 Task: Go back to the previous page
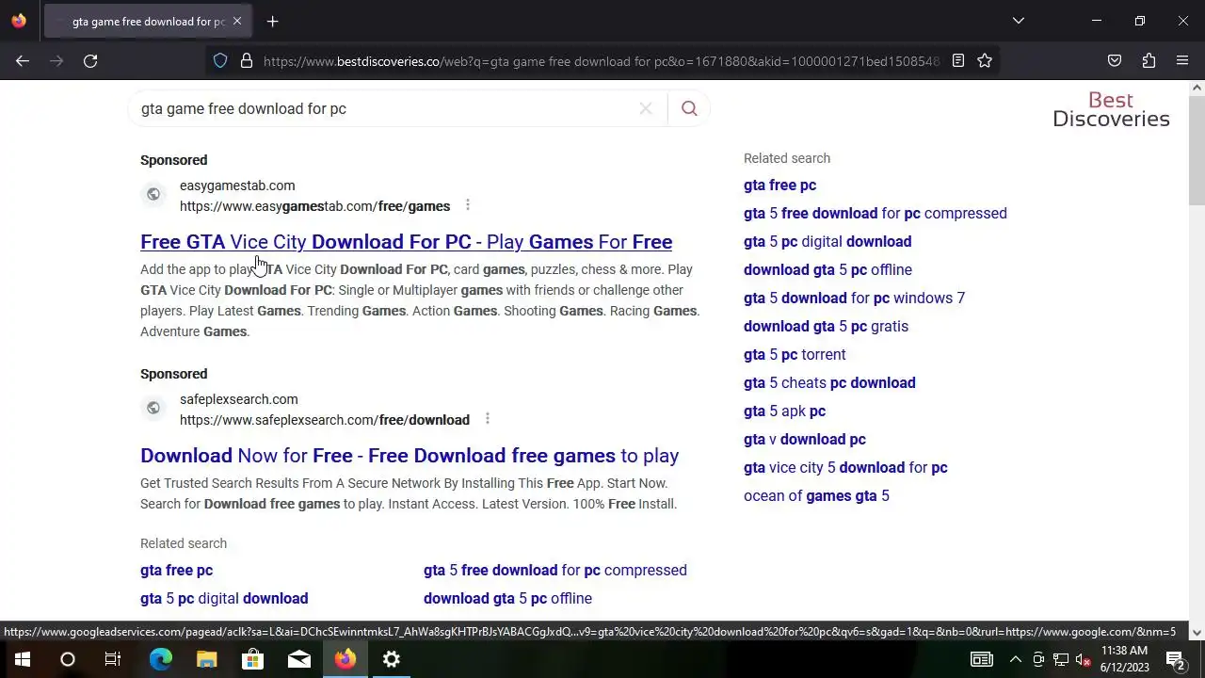tap(23, 60)
